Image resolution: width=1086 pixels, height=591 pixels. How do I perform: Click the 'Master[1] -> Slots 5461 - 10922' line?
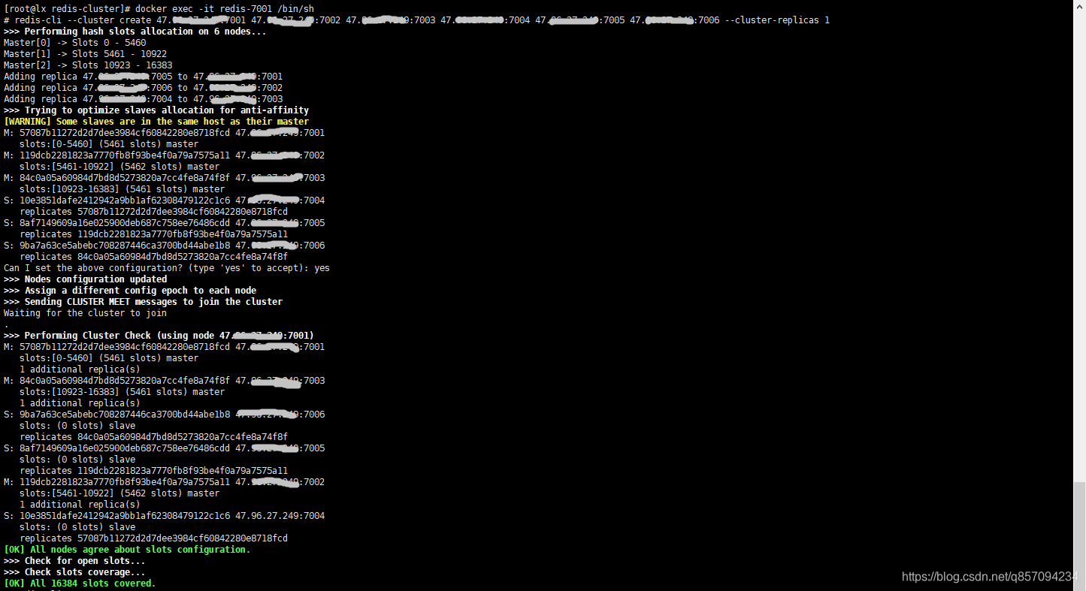click(86, 53)
